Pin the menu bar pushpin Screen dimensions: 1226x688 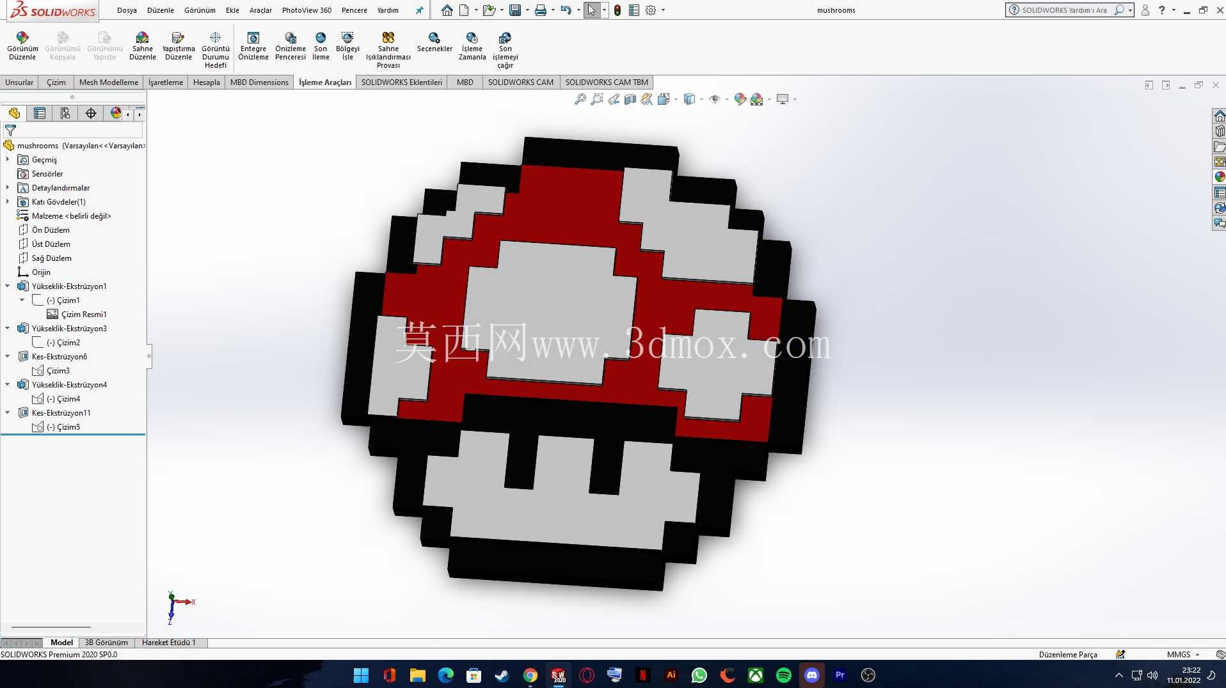(420, 10)
